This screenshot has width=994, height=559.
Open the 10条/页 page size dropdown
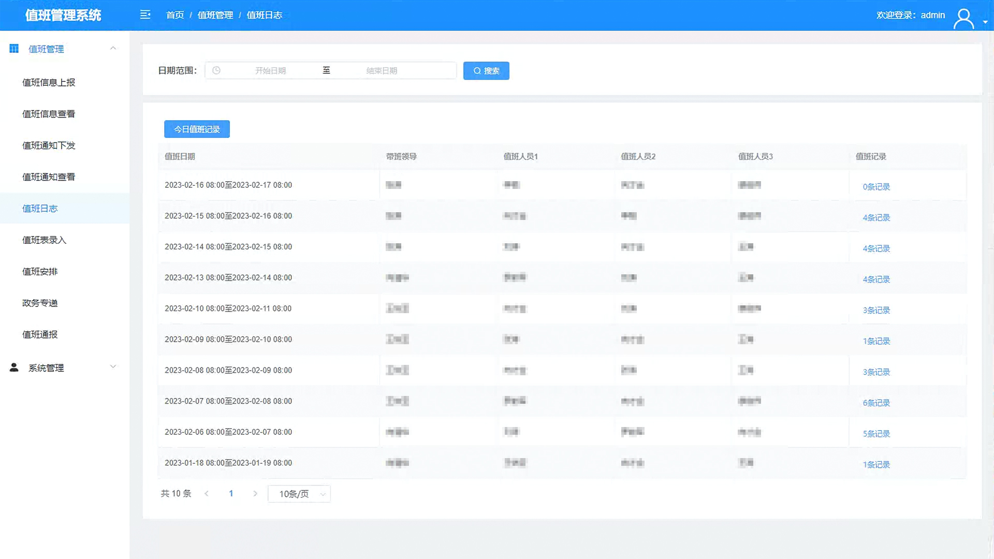pyautogui.click(x=299, y=494)
